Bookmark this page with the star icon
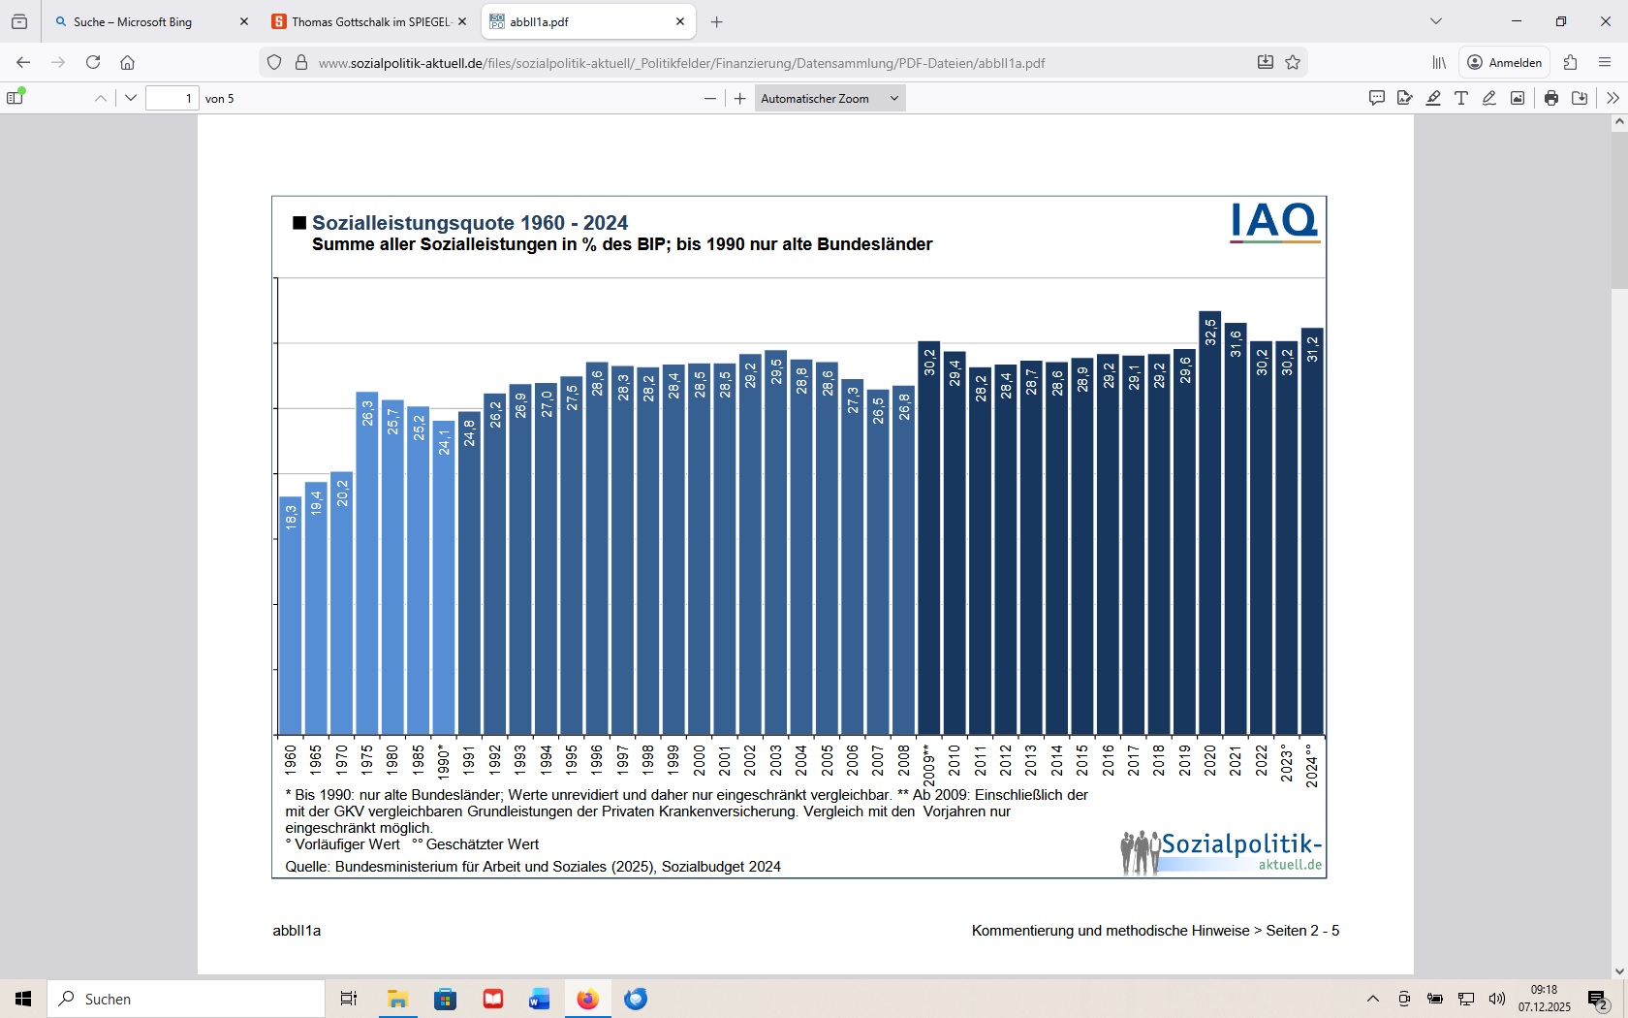 pyautogui.click(x=1293, y=63)
